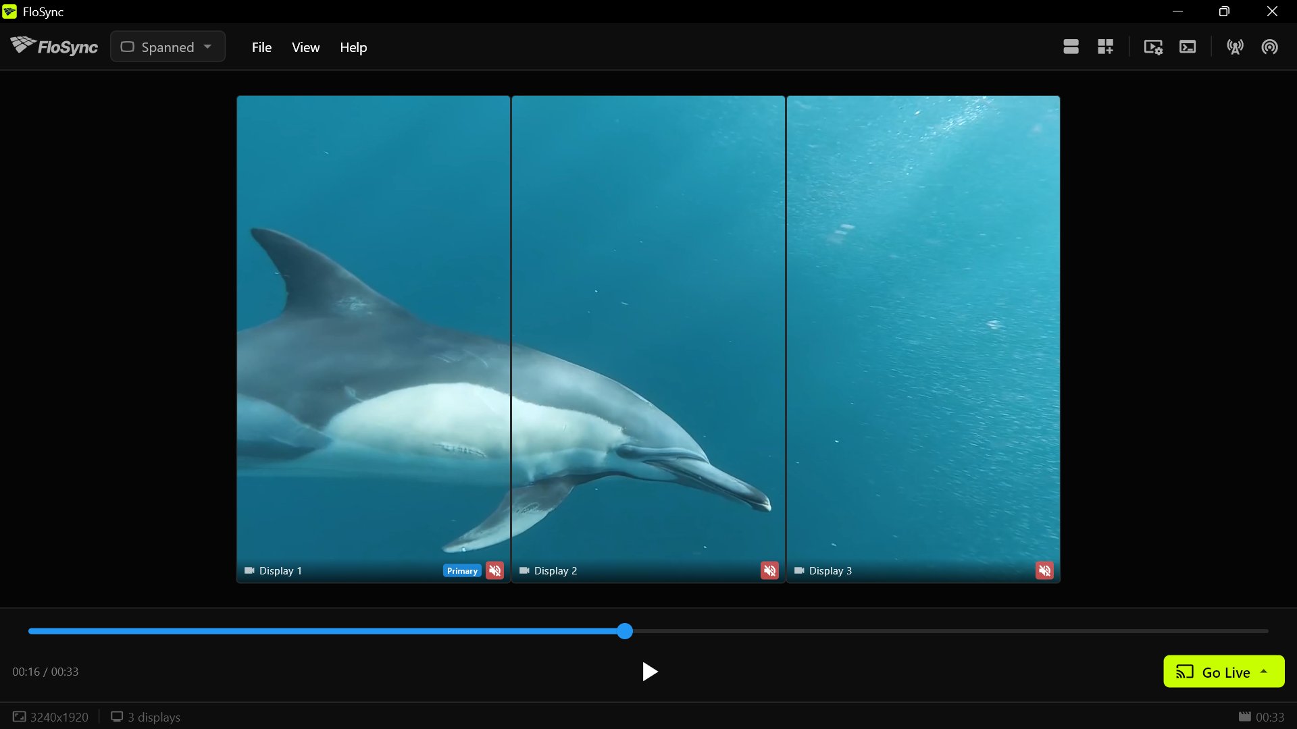Click the Go Live button
Screen dimensions: 1297x729
click(x=1223, y=672)
